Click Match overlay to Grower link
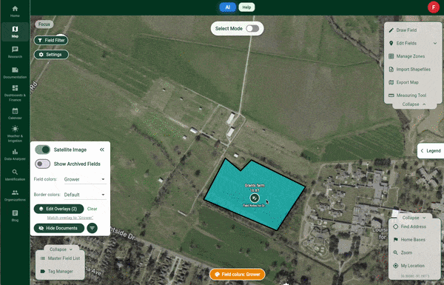This screenshot has width=444, height=285. coord(70,218)
